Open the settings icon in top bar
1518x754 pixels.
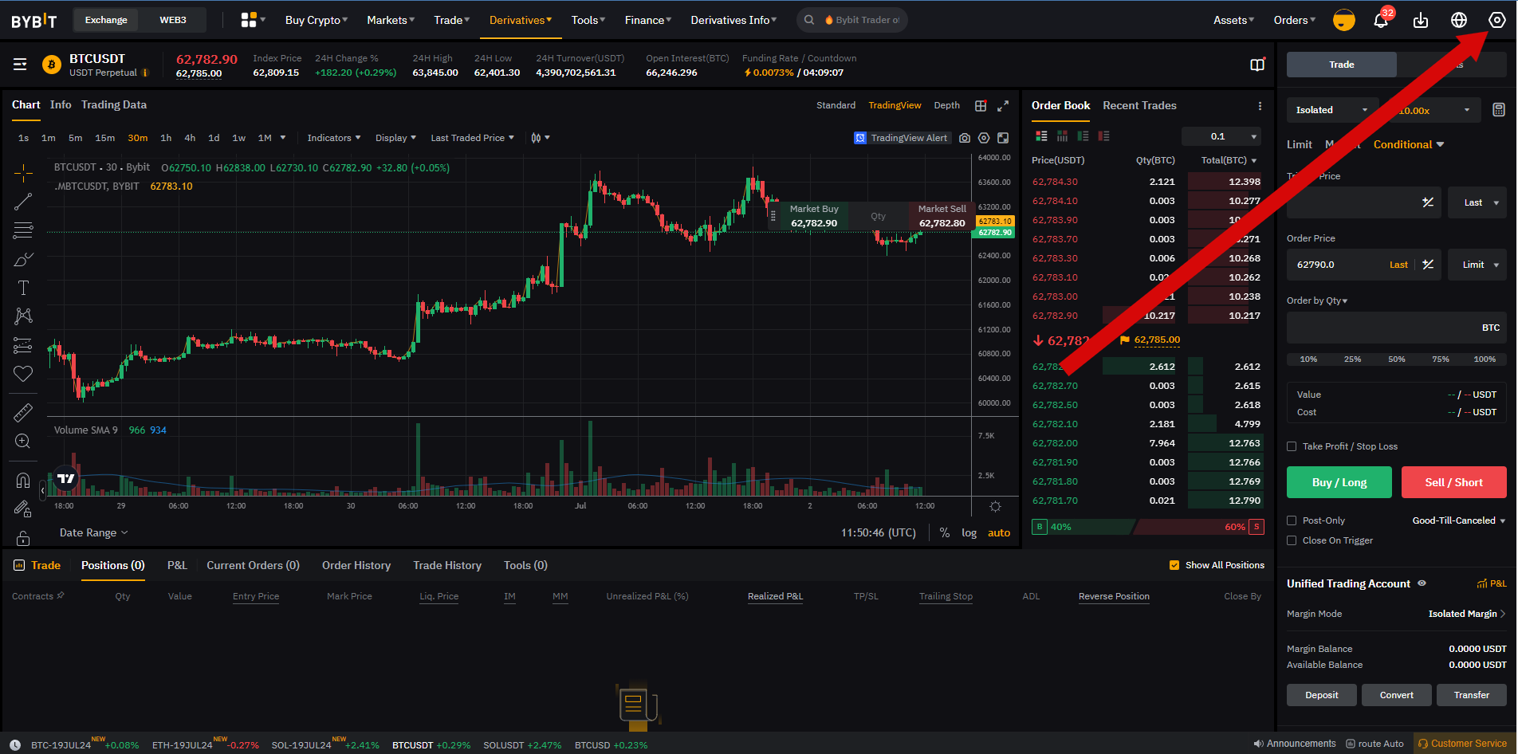pos(1497,20)
